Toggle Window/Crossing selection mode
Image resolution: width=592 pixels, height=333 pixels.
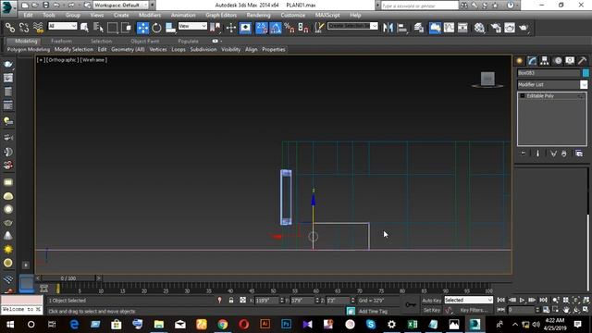click(127, 28)
